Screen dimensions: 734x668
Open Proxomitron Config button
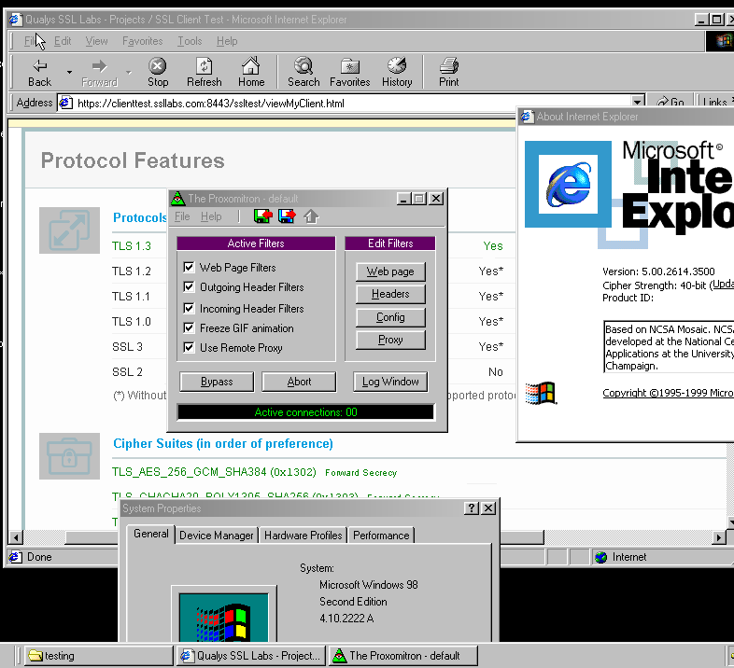pyautogui.click(x=390, y=317)
